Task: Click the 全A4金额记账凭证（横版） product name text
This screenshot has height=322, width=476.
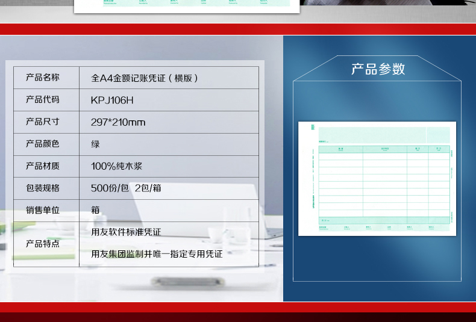Action: click(x=144, y=78)
